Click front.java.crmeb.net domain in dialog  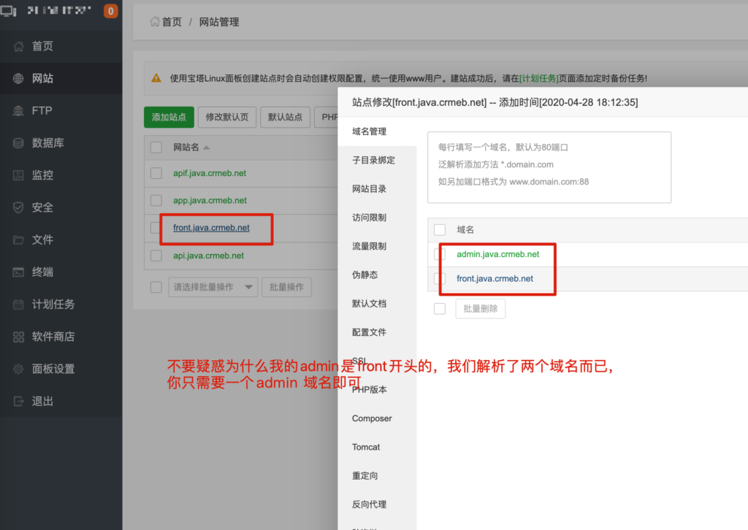tap(495, 278)
